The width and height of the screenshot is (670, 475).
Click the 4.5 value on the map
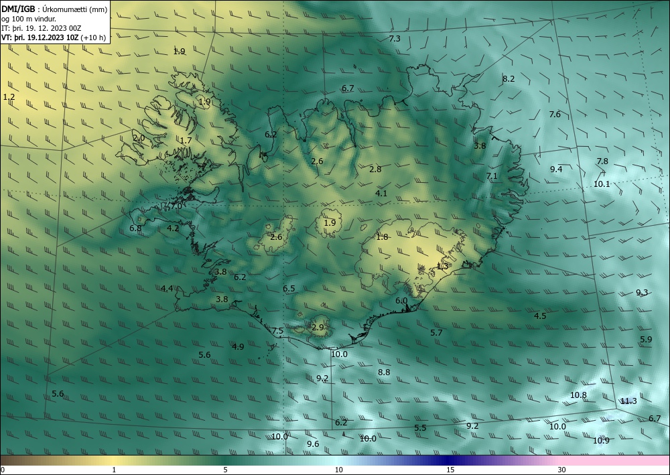pos(540,316)
